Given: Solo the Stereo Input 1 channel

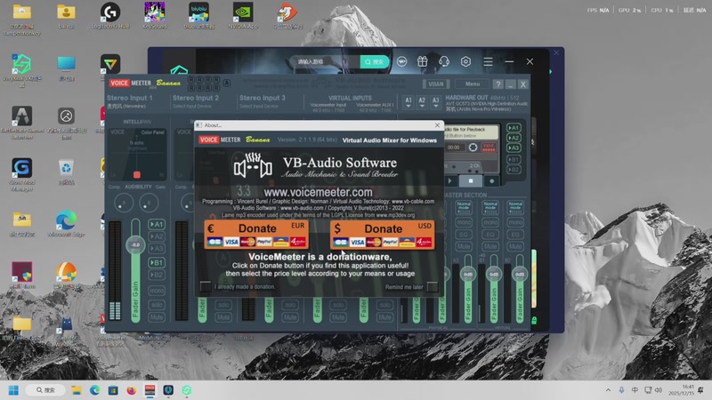Looking at the screenshot, I should 157,305.
